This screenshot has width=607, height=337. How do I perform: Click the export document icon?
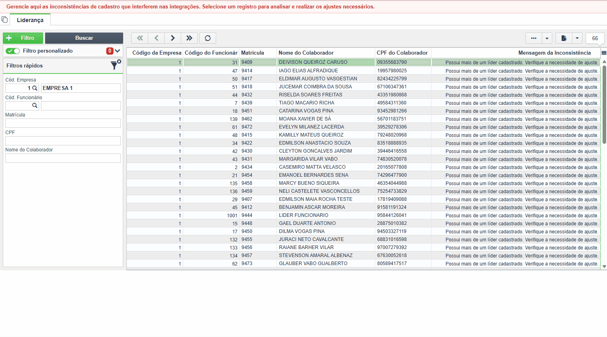564,38
